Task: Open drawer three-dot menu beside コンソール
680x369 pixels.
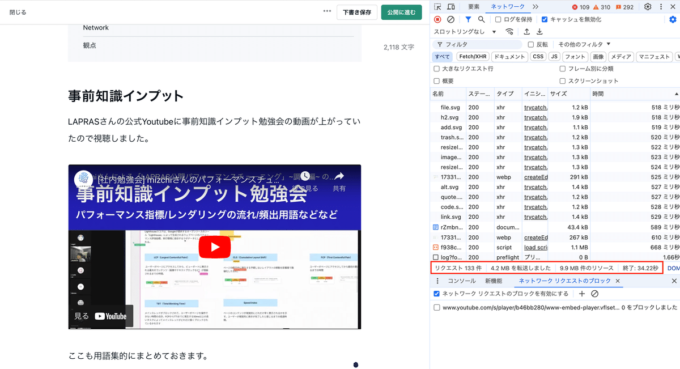Action: click(437, 281)
